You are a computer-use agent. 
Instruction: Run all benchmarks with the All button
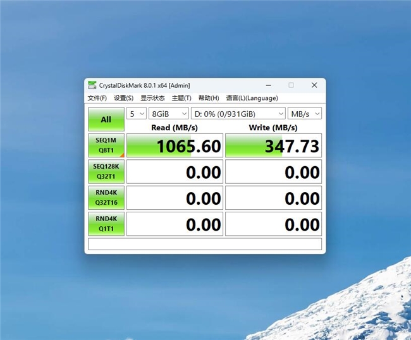[x=106, y=119]
